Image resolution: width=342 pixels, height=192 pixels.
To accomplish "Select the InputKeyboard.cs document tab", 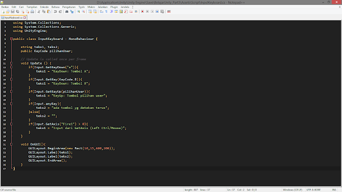I will (x=13, y=18).
